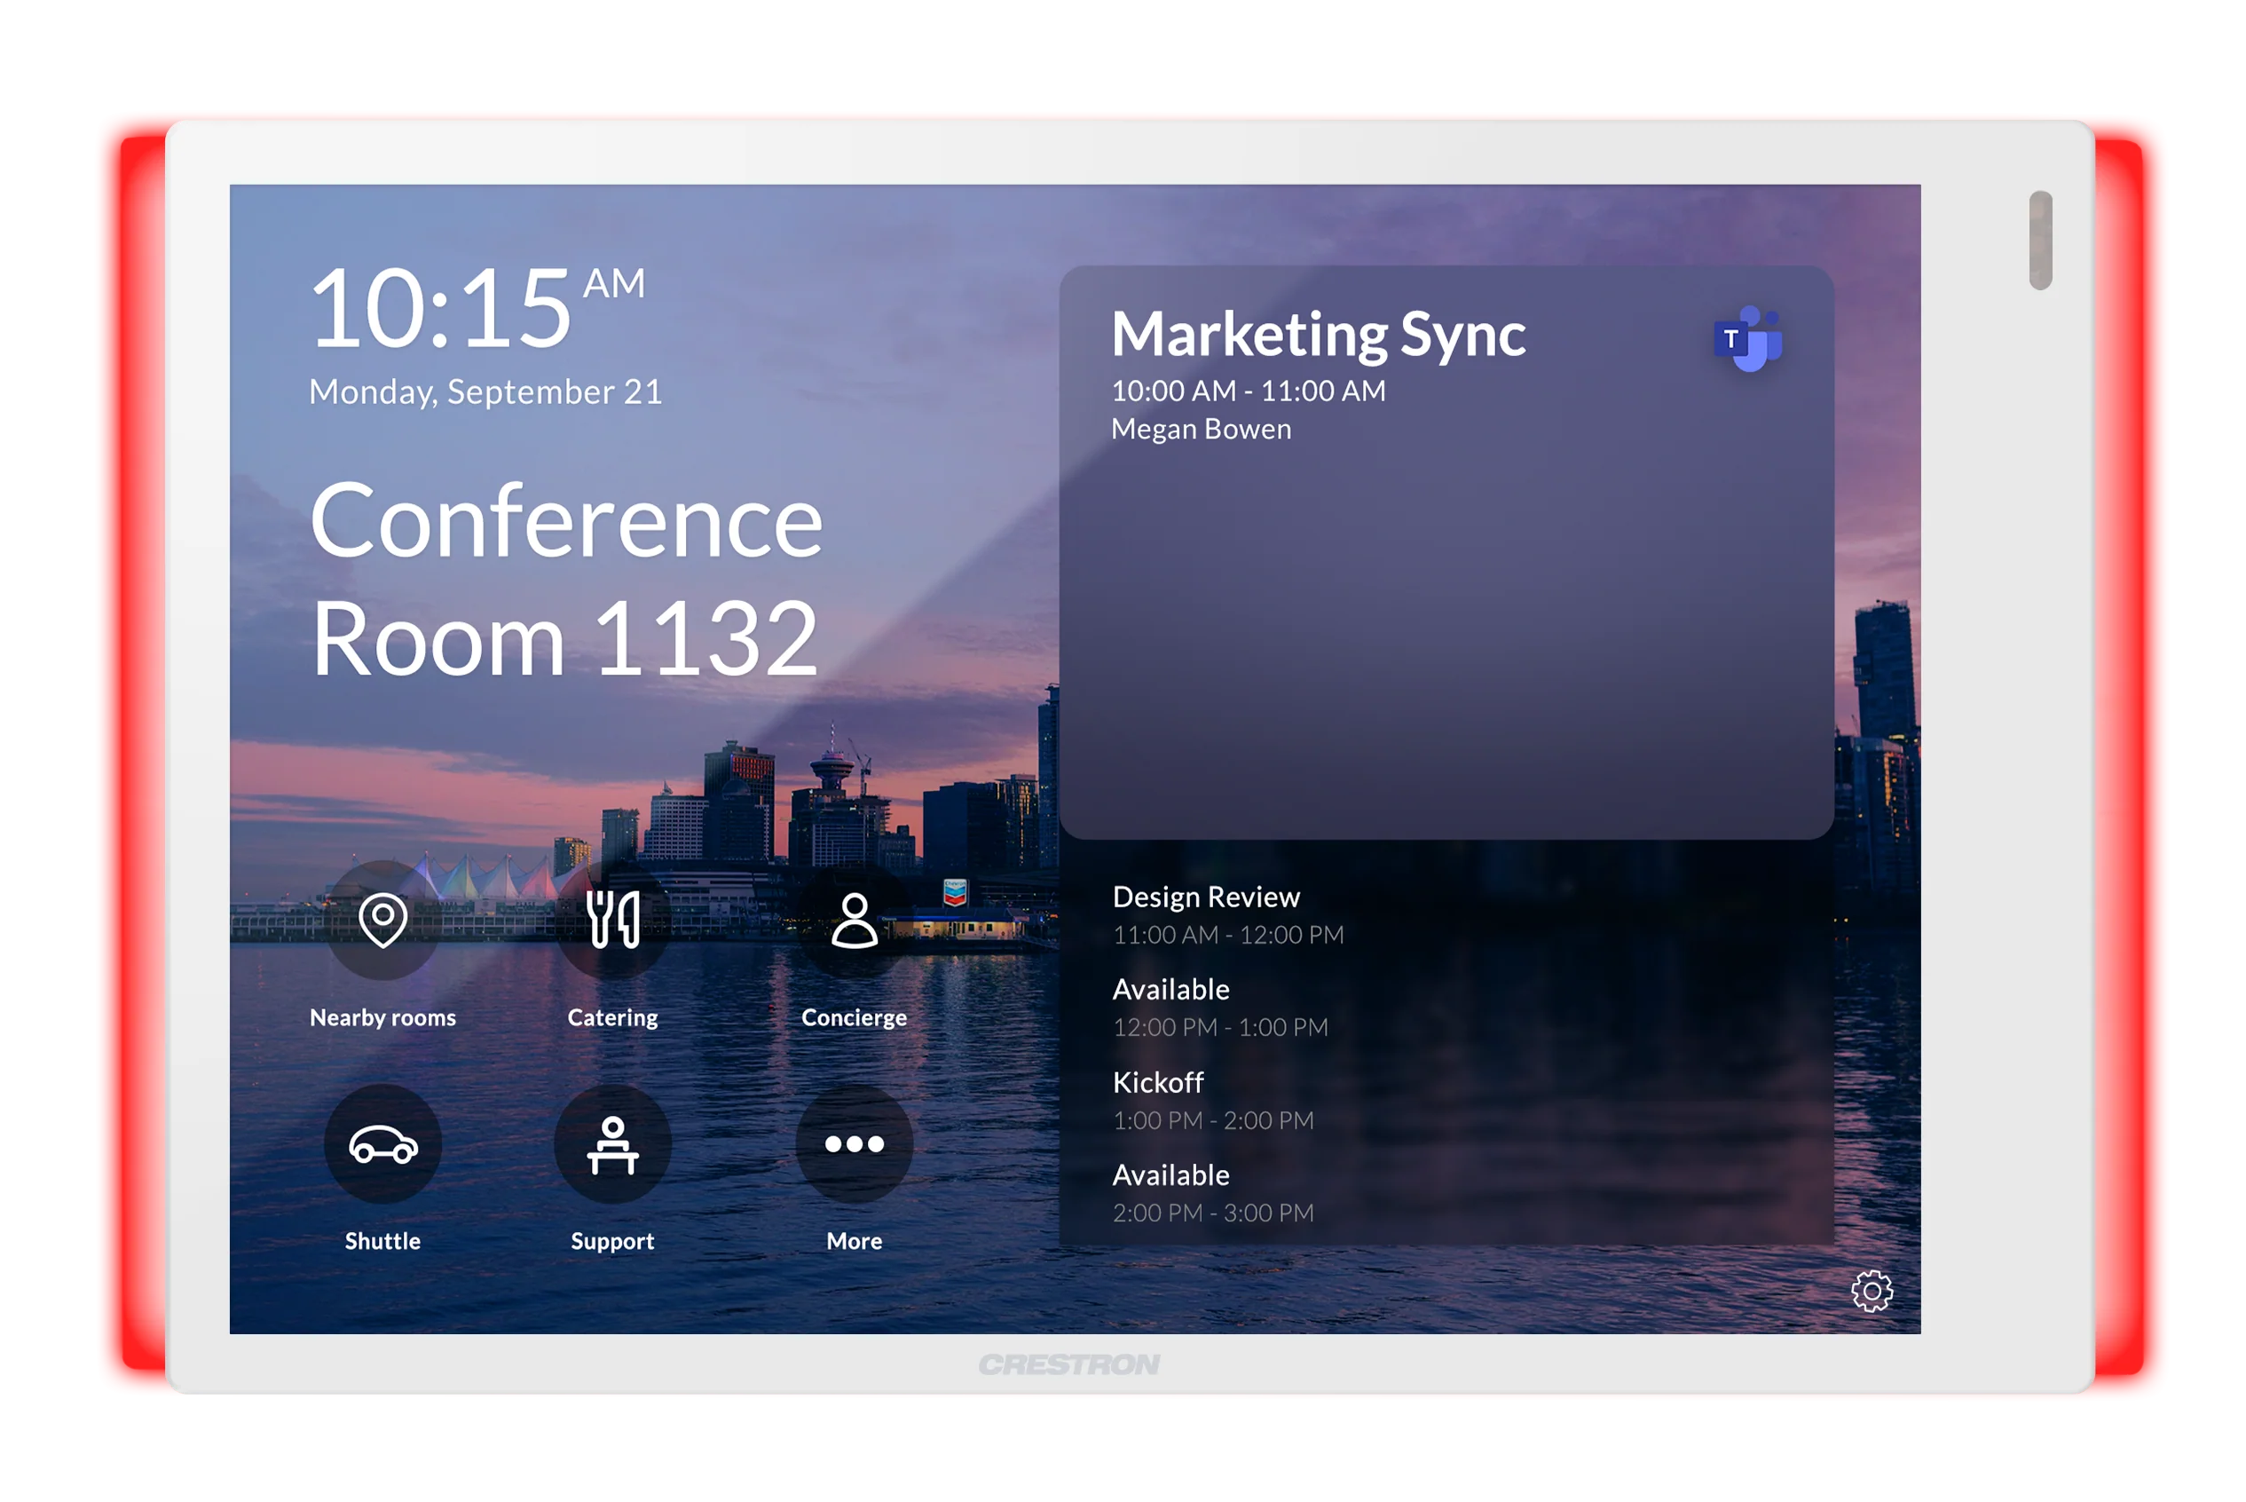Choose the Available 2:00 PM slot

pyautogui.click(x=1446, y=1194)
